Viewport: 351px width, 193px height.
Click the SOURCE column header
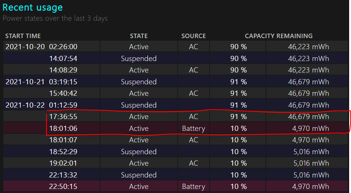click(194, 36)
